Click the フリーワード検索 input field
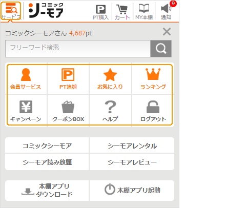Viewport: 246px width, 208px height. (x=78, y=49)
